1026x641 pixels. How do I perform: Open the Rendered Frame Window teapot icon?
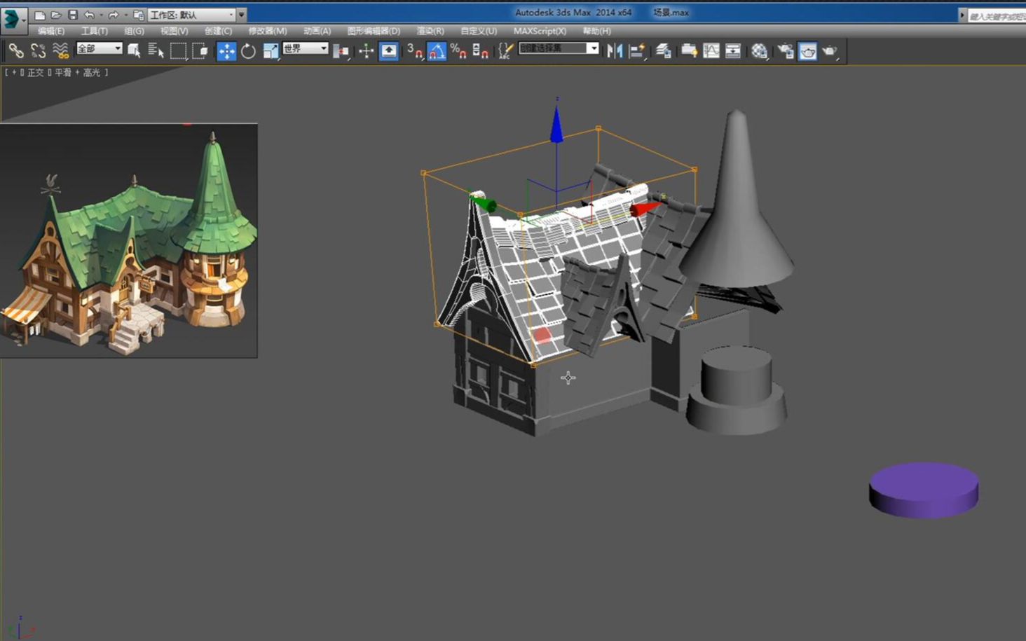pos(807,50)
